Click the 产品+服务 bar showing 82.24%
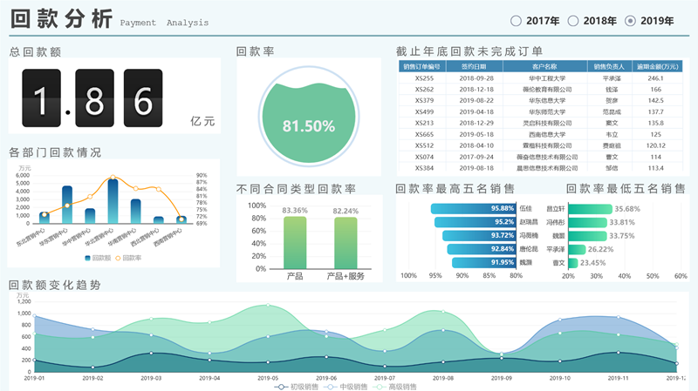 (346, 243)
